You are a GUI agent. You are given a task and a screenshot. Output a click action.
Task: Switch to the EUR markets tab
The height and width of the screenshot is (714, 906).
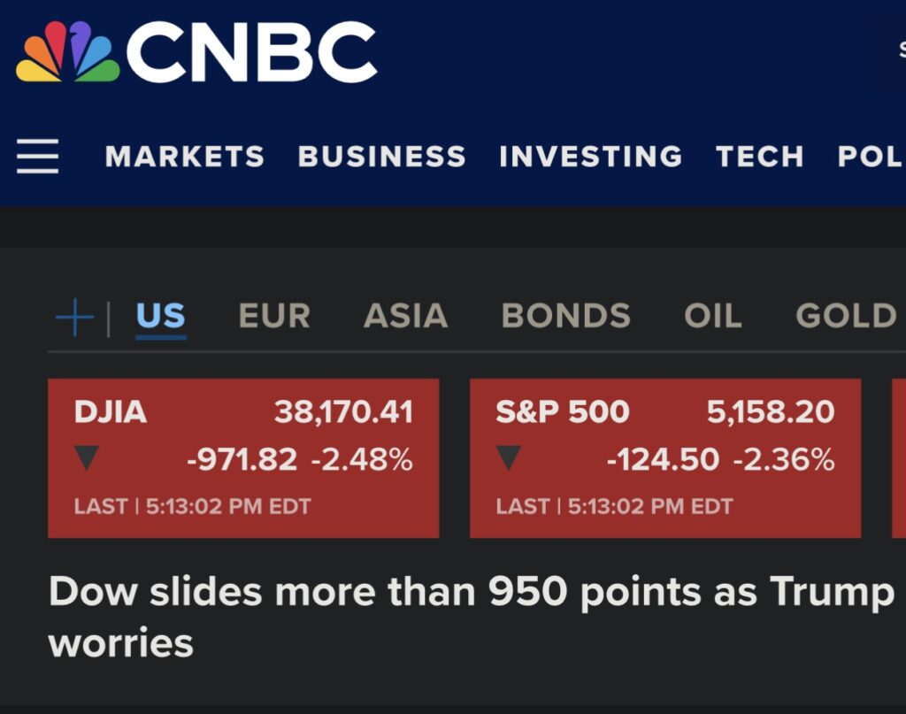(x=274, y=316)
